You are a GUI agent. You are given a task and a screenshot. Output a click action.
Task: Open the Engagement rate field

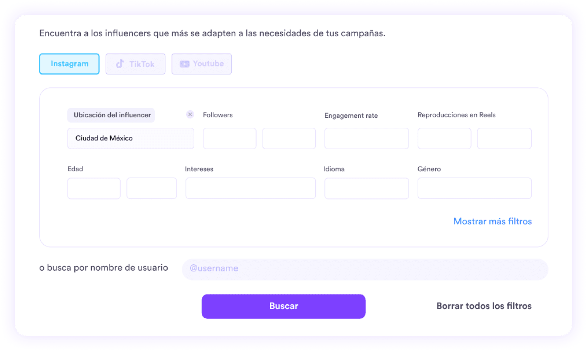tap(366, 138)
